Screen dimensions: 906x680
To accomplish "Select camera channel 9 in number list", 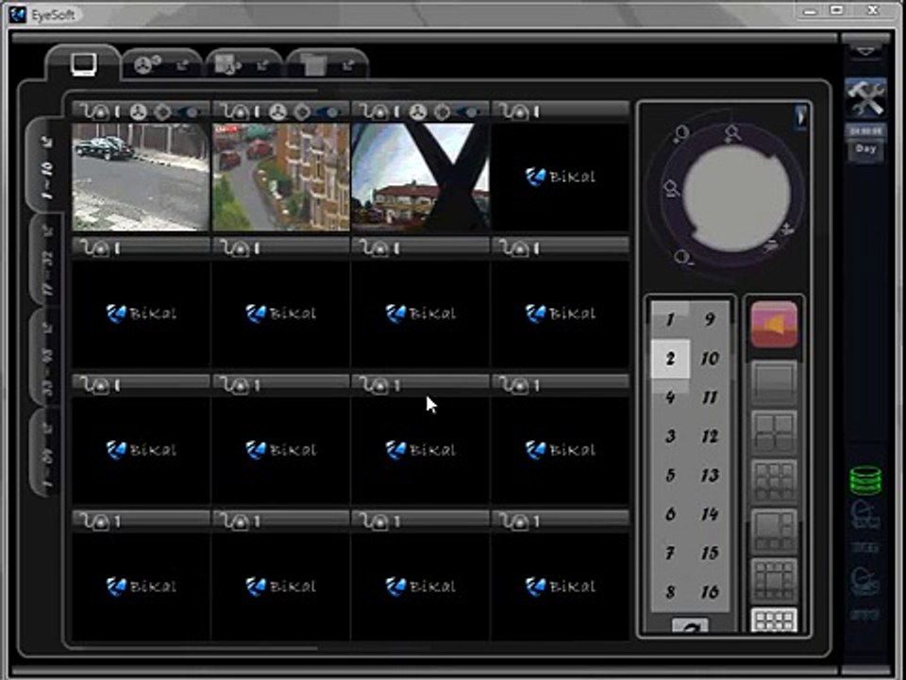I will (710, 319).
